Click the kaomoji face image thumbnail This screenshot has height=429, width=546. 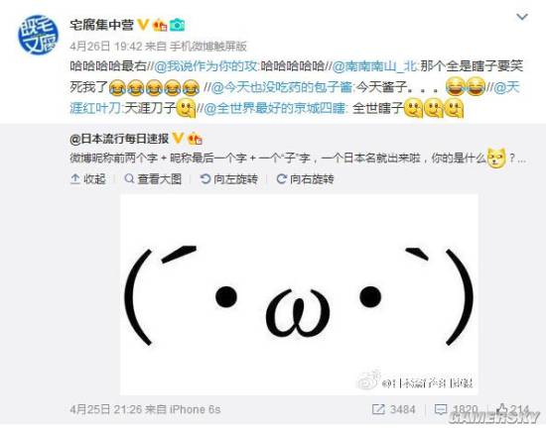click(299, 294)
